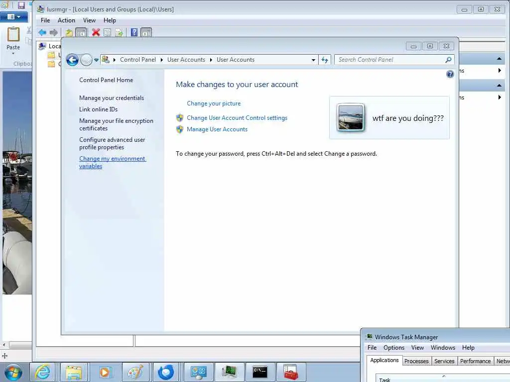This screenshot has height=382, width=510.
Task: Open View menu in Task Manager
Action: pyautogui.click(x=417, y=348)
